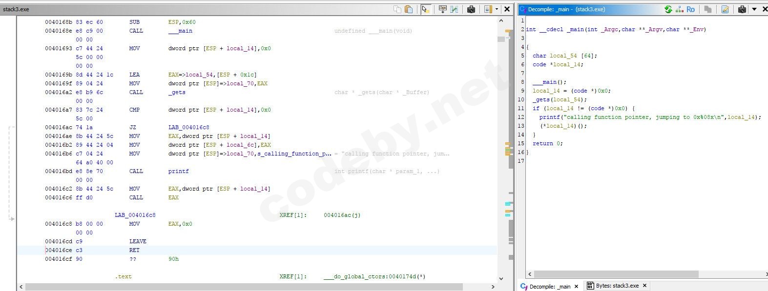
Task: Click the Ro read-only toggle icon
Action: tap(690, 9)
